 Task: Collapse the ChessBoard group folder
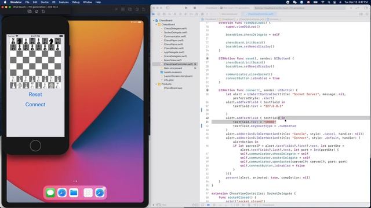tap(157, 24)
